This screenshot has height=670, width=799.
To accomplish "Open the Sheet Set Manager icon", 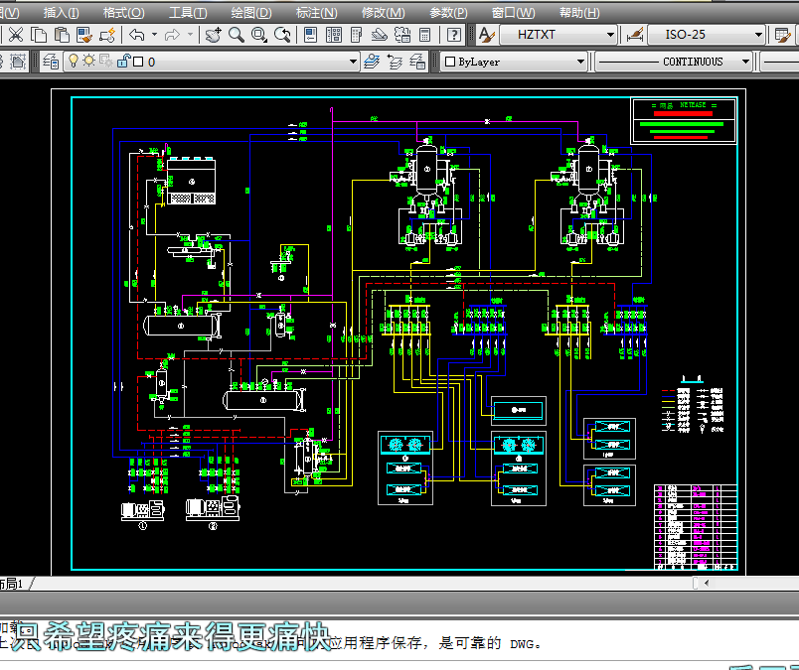I will (x=379, y=35).
